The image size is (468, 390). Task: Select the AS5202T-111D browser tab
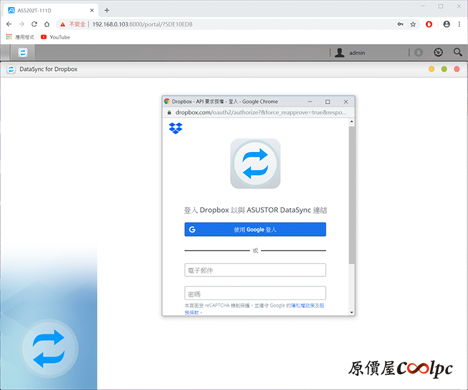51,11
